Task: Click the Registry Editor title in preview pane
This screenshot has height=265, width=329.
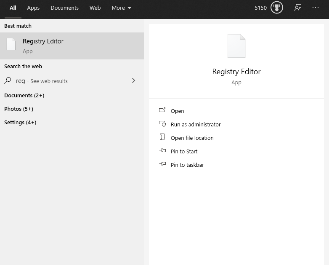Action: (236, 72)
